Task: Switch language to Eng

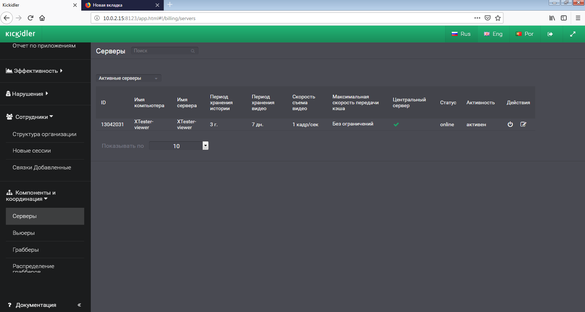Action: tap(493, 34)
